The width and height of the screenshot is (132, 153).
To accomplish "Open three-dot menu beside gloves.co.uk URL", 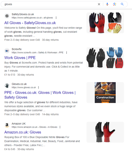I will tap(38, 88).
